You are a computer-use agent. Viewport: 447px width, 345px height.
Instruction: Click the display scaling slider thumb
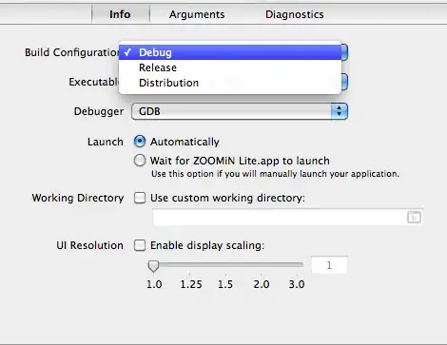[x=153, y=266]
